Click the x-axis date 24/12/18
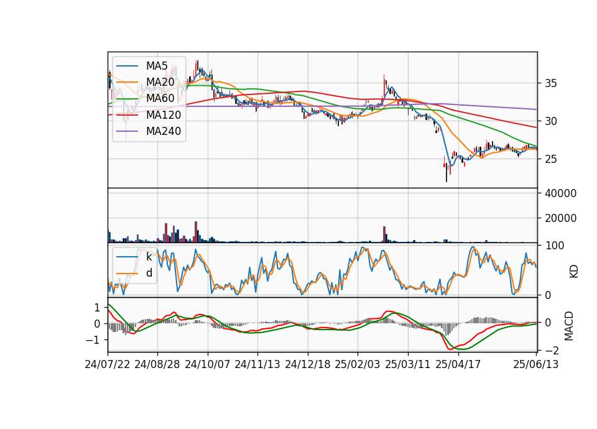 point(308,364)
